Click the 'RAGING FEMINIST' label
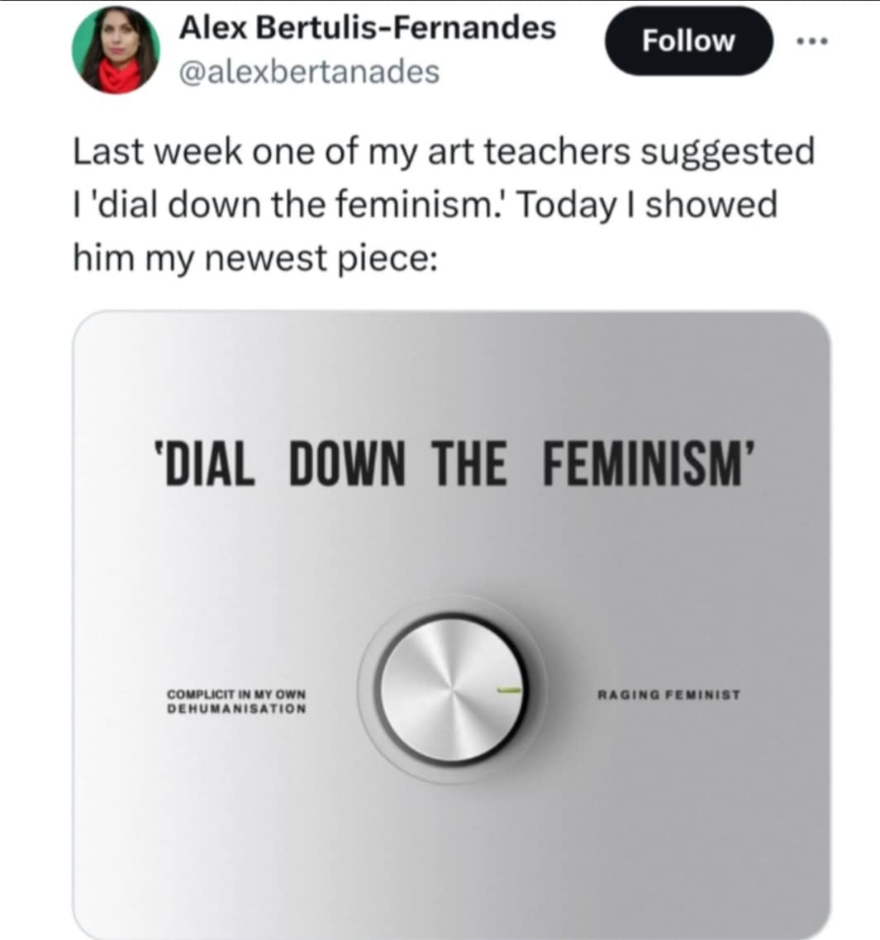This screenshot has height=940, width=880. point(668,695)
